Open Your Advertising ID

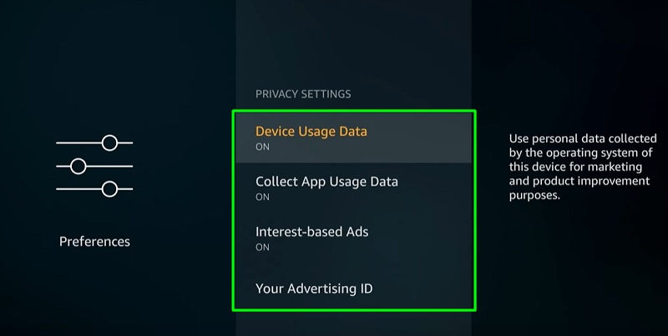[353, 288]
